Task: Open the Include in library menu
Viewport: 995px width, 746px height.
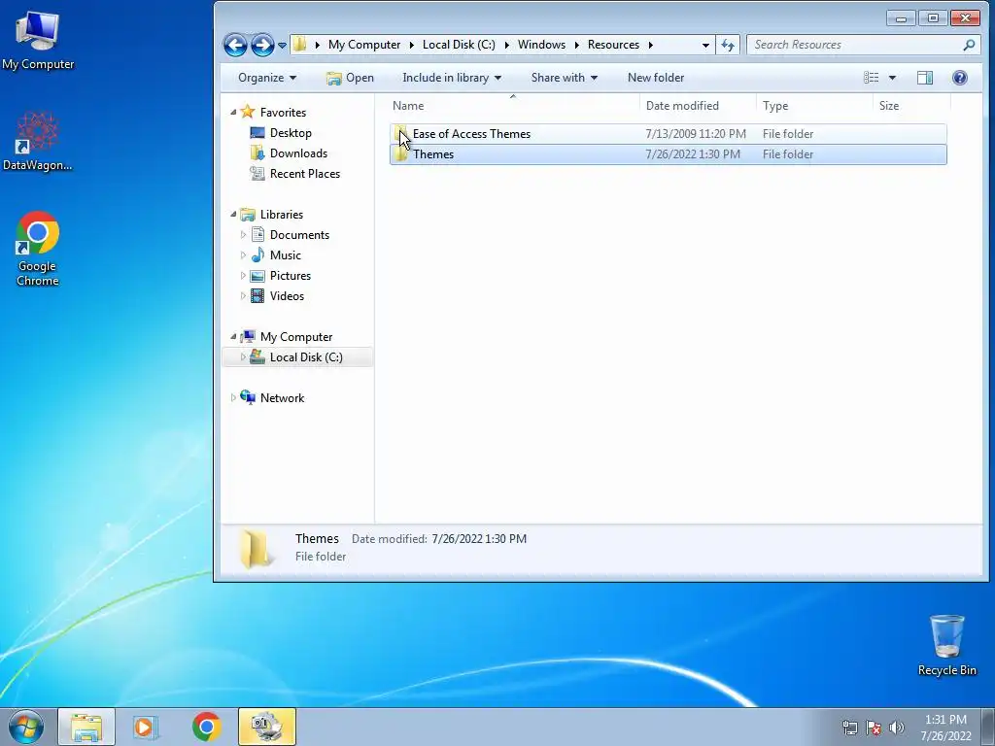Action: pyautogui.click(x=452, y=78)
